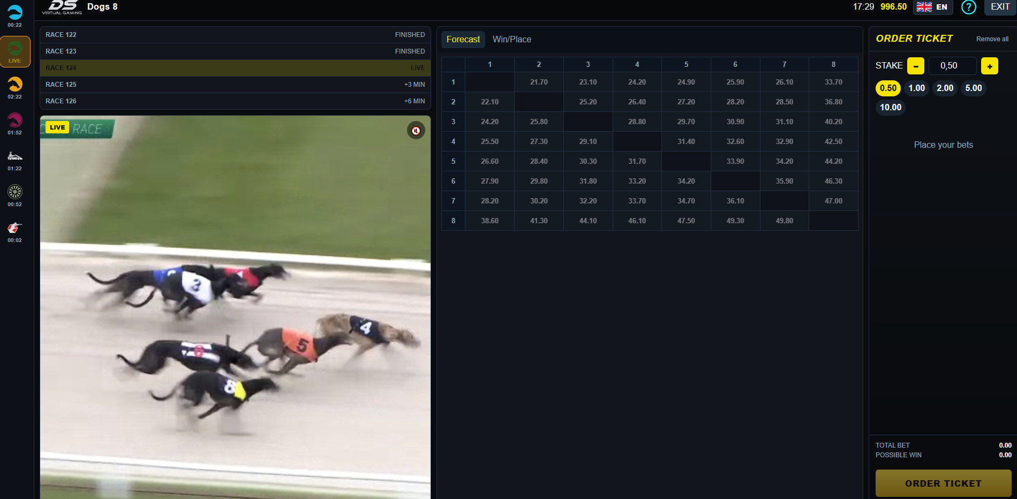
Task: Click the ORDER TICKET button
Action: tap(943, 483)
